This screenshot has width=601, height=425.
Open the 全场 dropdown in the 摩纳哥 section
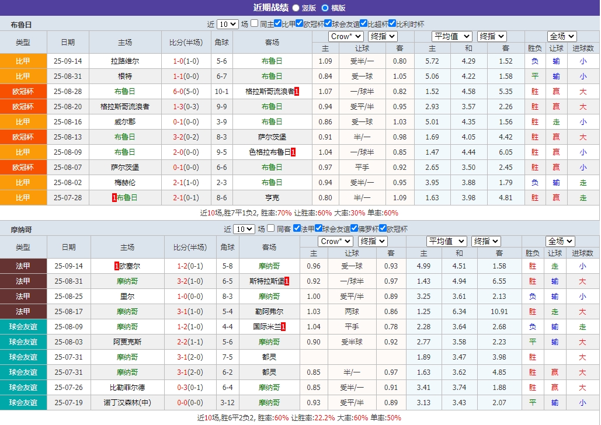tap(560, 241)
